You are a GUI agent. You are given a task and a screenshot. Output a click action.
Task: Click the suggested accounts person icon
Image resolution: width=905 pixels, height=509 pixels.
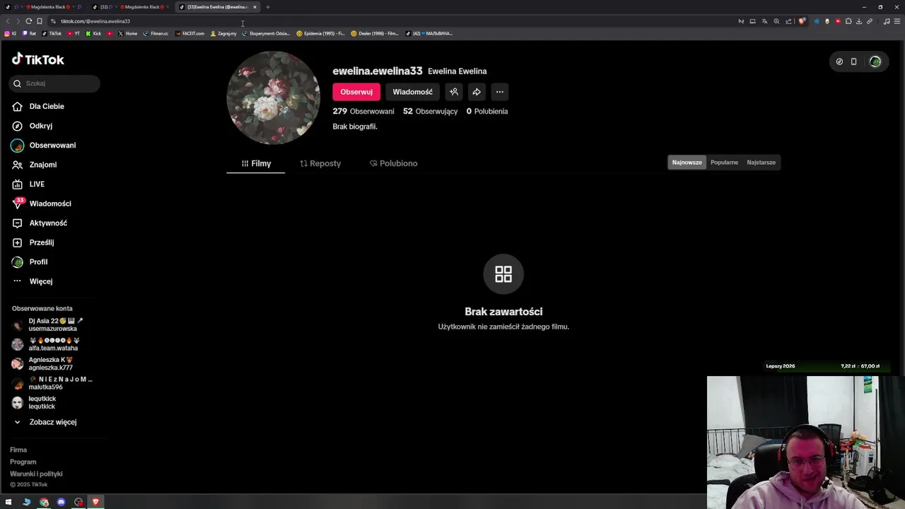click(454, 92)
